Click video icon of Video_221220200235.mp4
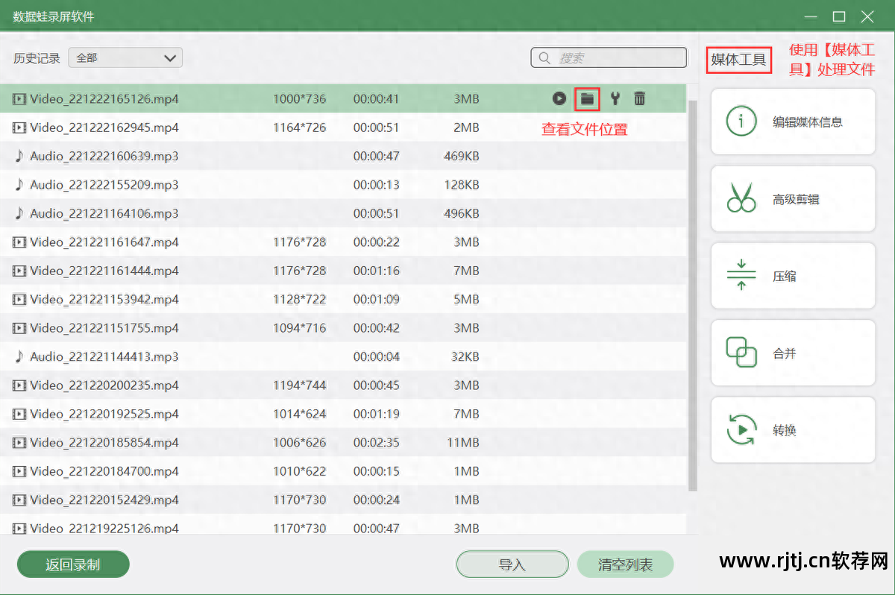This screenshot has width=895, height=595. (x=19, y=385)
